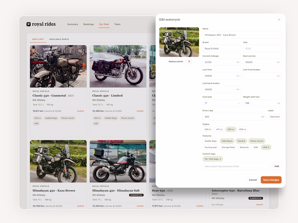Click the Replace photo button
298x223 pixels.
[x=176, y=61]
